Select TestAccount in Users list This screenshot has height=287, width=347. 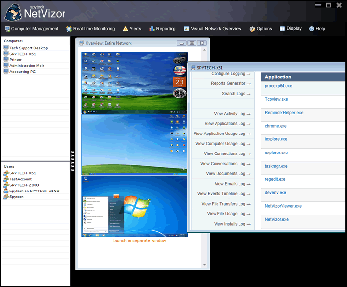(21, 179)
